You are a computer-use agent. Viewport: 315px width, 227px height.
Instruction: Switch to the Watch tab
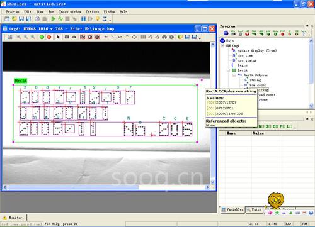(255, 209)
